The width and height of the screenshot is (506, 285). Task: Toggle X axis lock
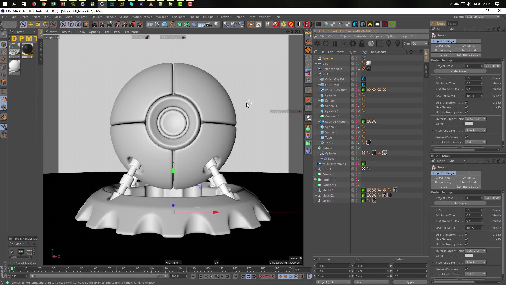63,25
